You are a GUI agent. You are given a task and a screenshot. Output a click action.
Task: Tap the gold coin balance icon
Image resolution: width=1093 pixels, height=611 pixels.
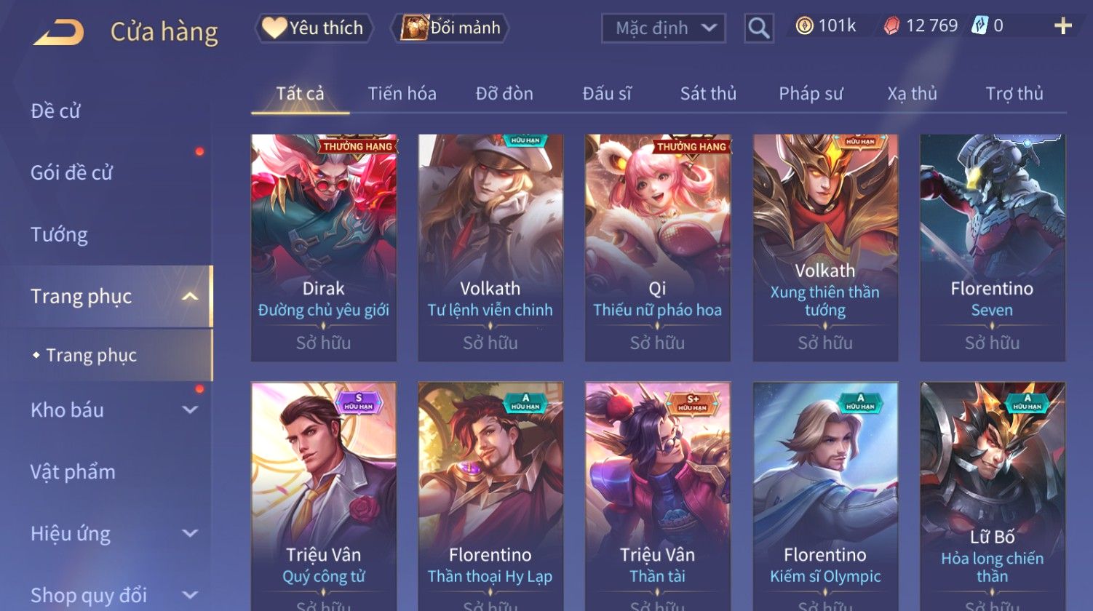804,26
